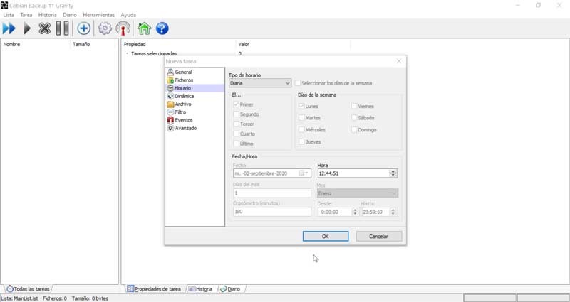Toggle Seleccionar los días de la semana

click(x=298, y=83)
